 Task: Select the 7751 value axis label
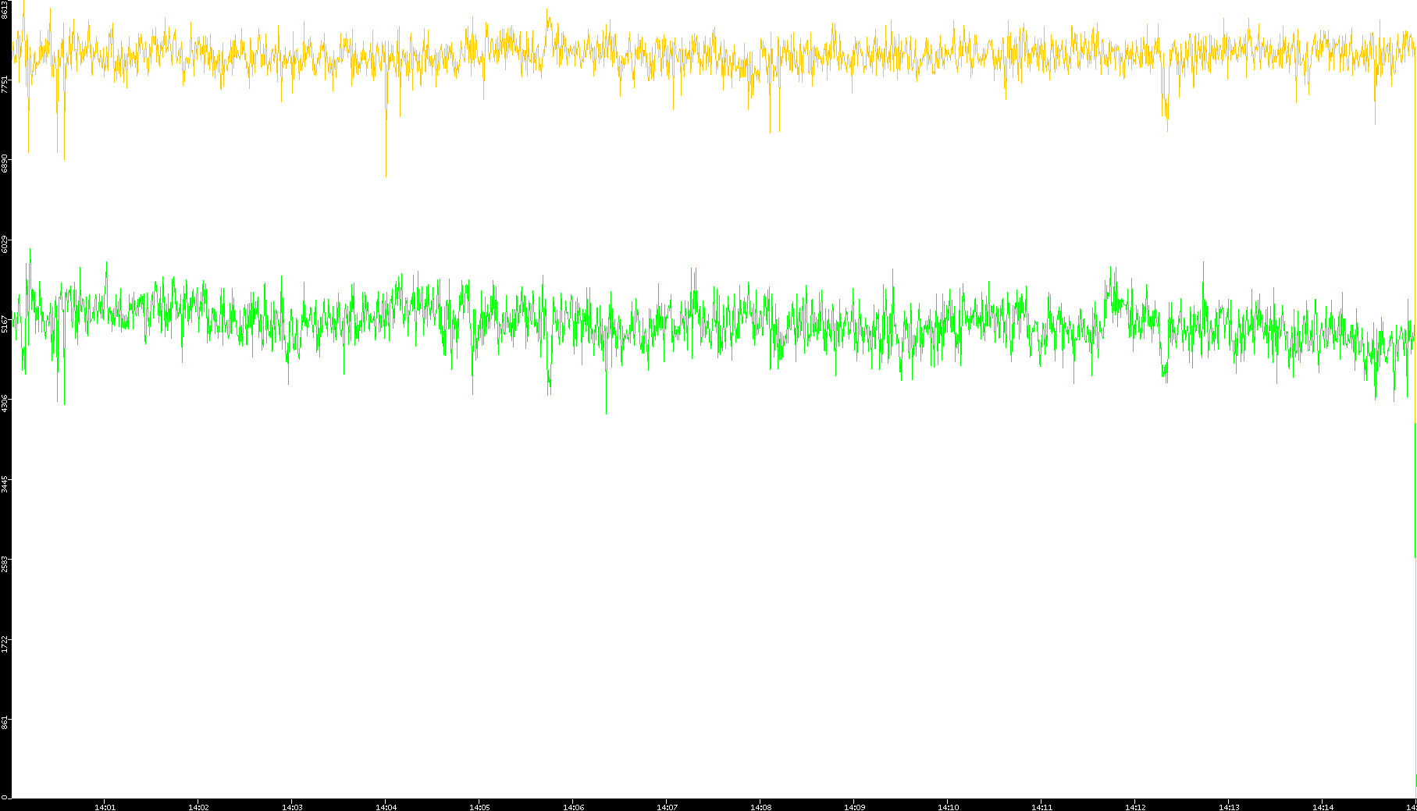[5, 84]
